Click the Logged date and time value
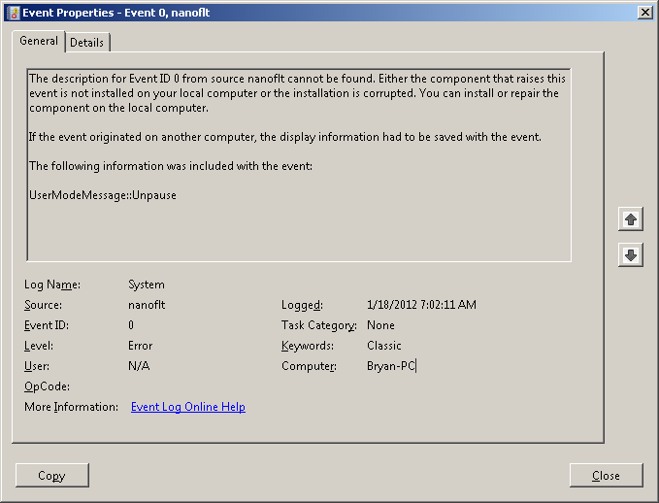This screenshot has width=659, height=503. click(x=422, y=305)
